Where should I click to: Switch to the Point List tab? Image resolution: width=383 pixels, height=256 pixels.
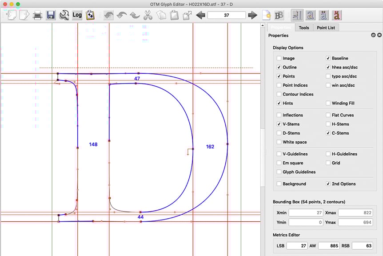326,28
